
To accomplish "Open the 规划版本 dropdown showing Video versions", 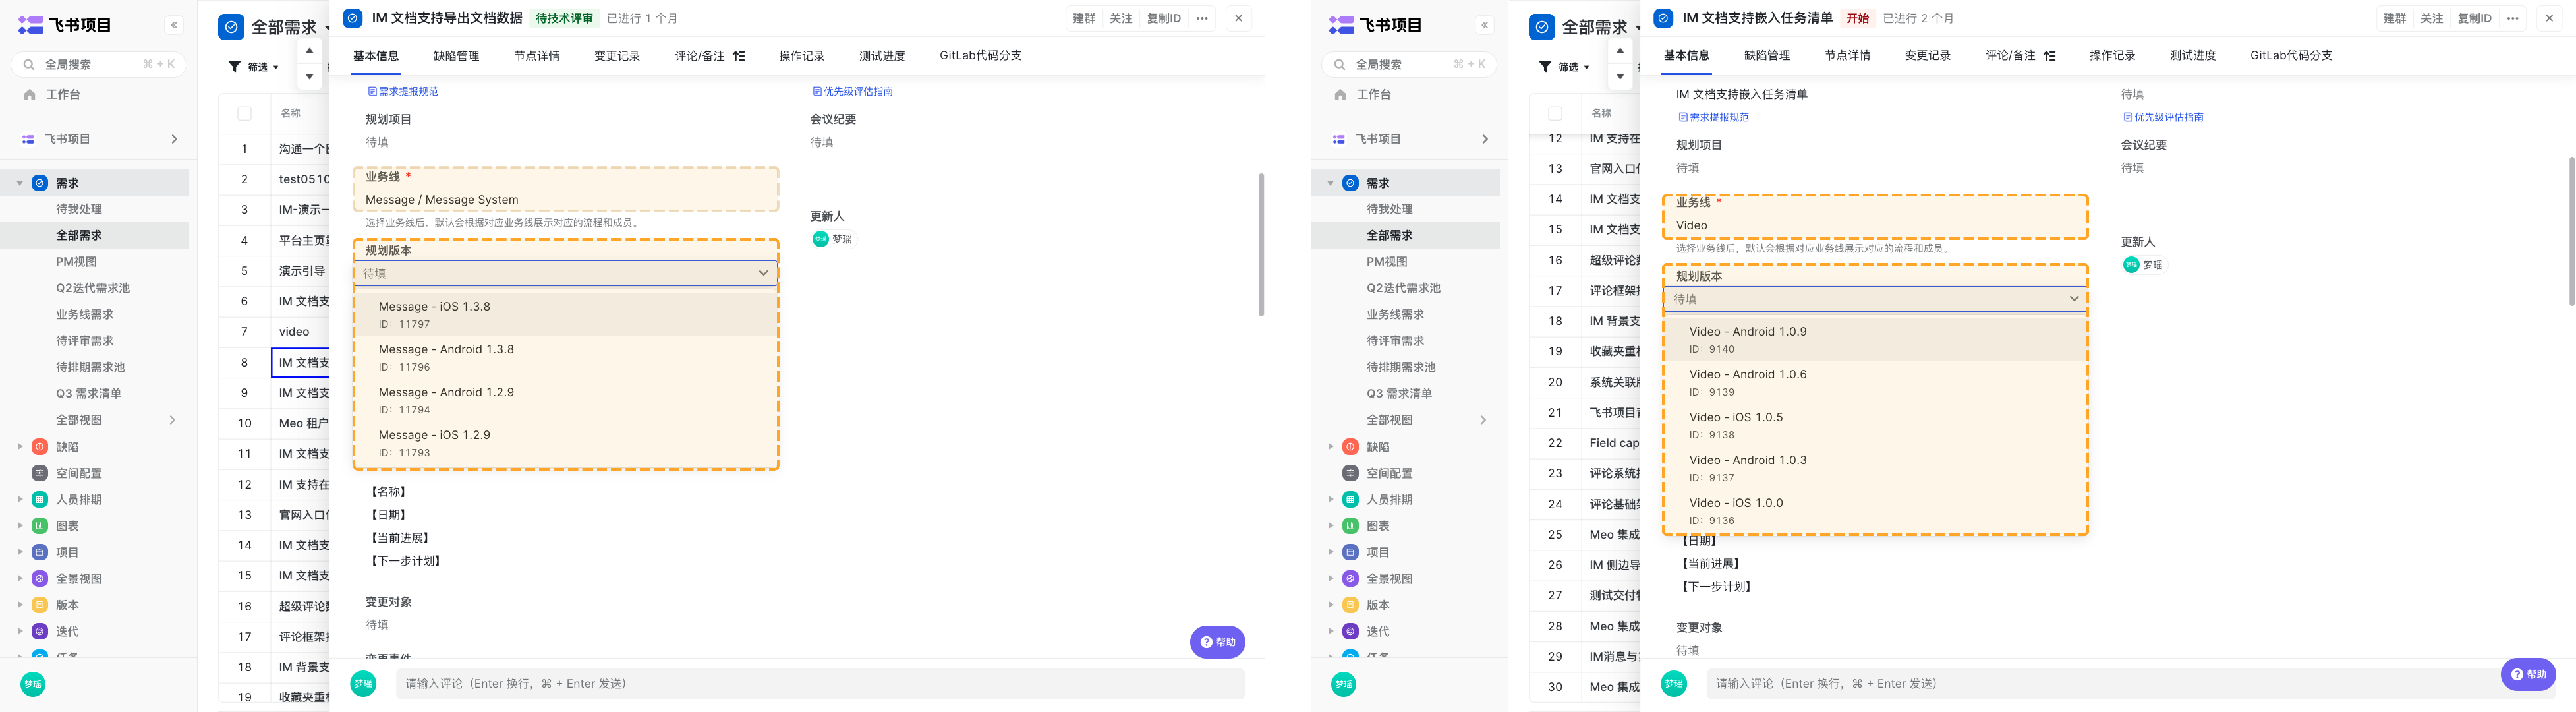I will pyautogui.click(x=1876, y=299).
